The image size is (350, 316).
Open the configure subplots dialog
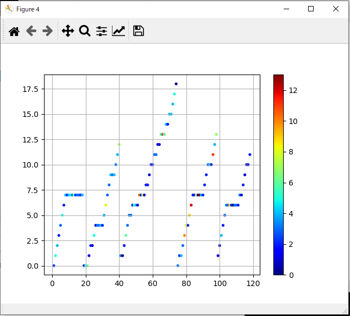102,31
